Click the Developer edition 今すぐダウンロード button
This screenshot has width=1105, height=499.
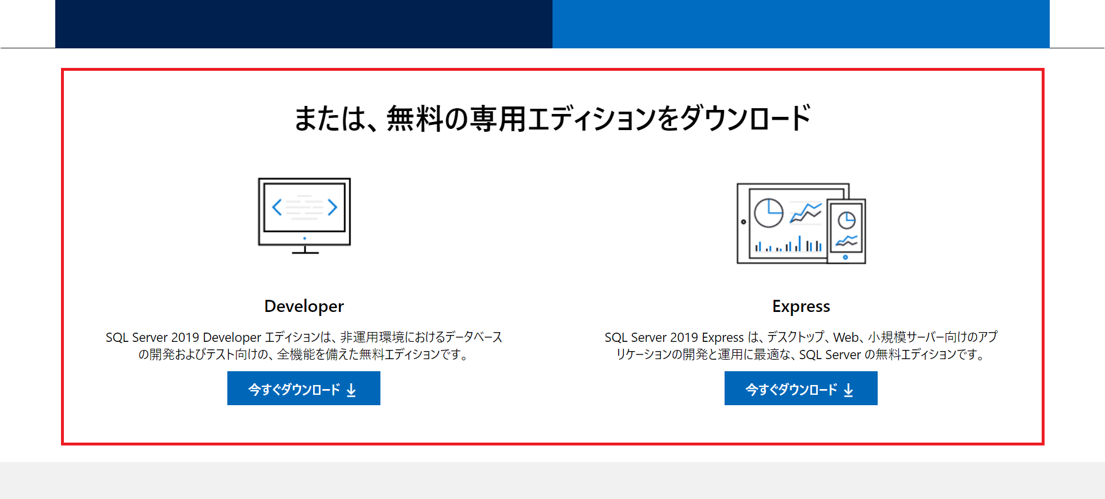(304, 388)
